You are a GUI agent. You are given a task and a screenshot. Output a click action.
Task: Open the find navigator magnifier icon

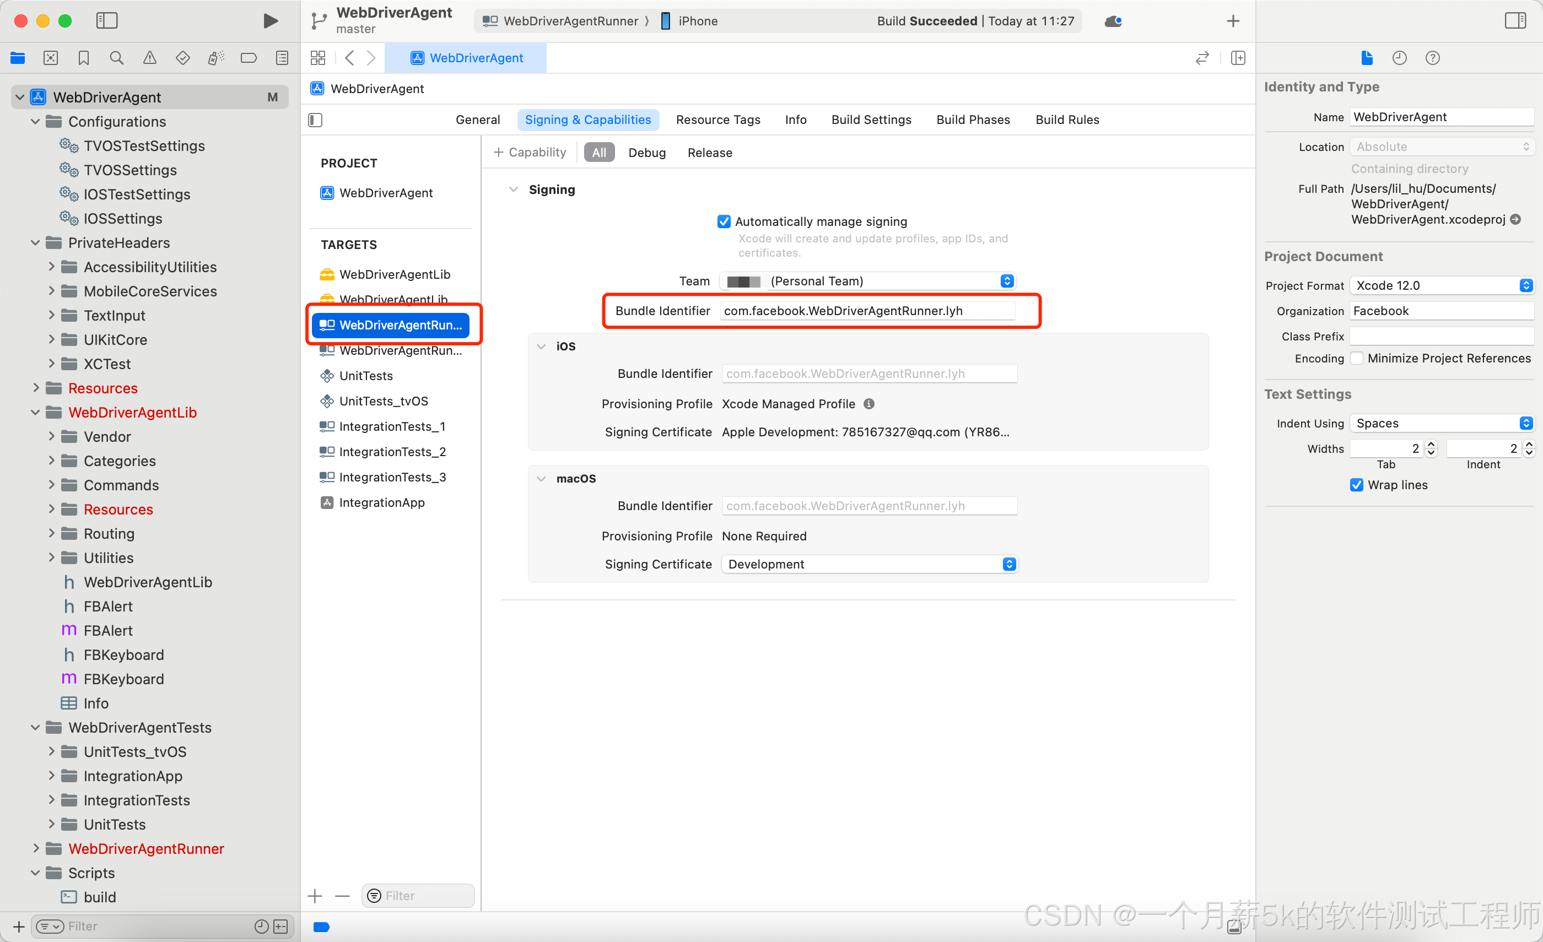(x=116, y=58)
